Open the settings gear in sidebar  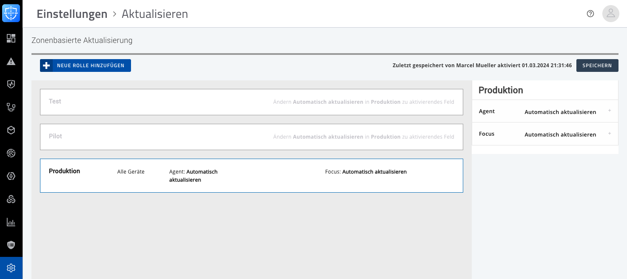coord(11,268)
